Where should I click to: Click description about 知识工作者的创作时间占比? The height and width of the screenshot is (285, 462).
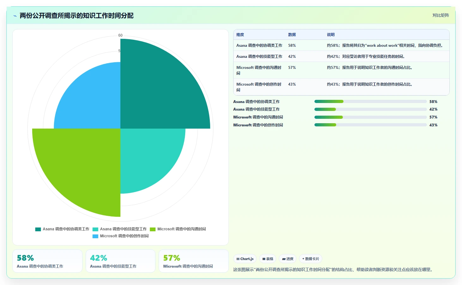click(x=370, y=84)
